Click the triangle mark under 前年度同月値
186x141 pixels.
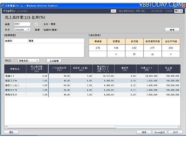point(153,54)
